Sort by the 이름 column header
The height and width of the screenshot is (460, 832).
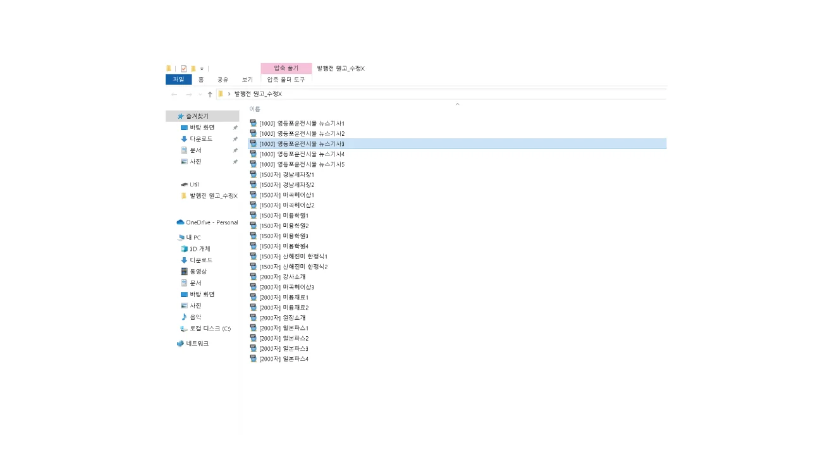click(x=255, y=109)
